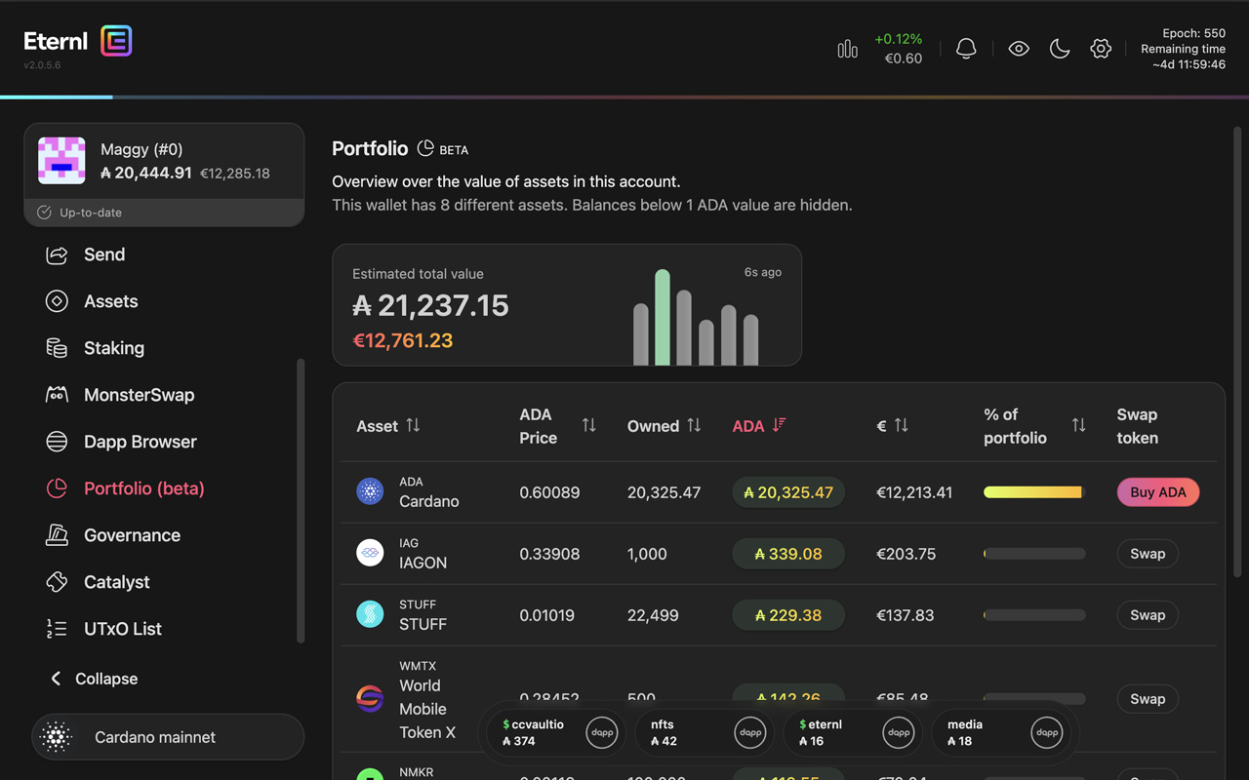Click the Cardano portfolio percentage bar
Screen dimensions: 1249x780
coord(1034,492)
